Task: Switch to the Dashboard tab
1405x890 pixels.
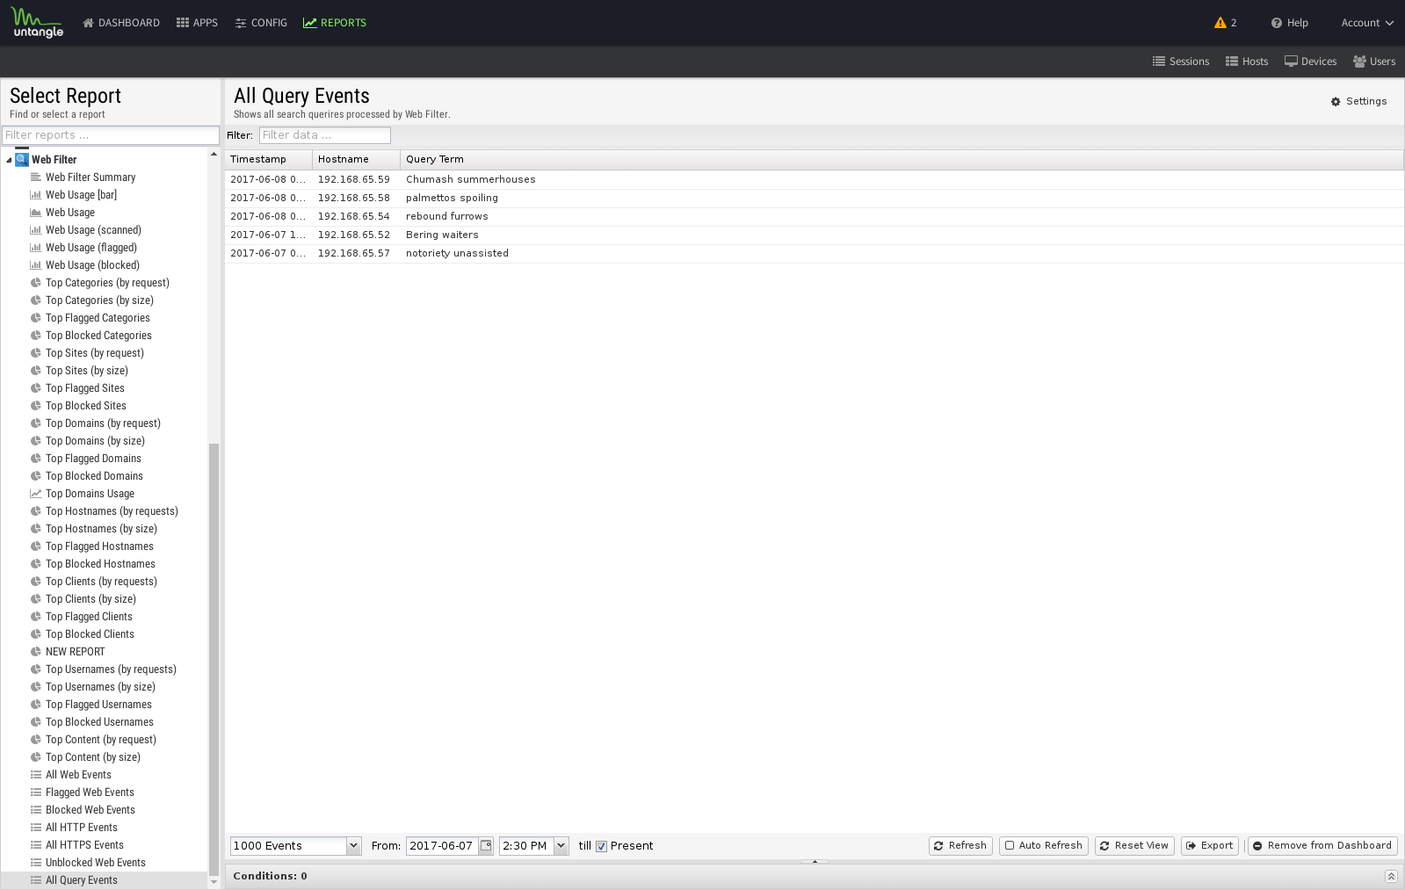Action: 120,23
